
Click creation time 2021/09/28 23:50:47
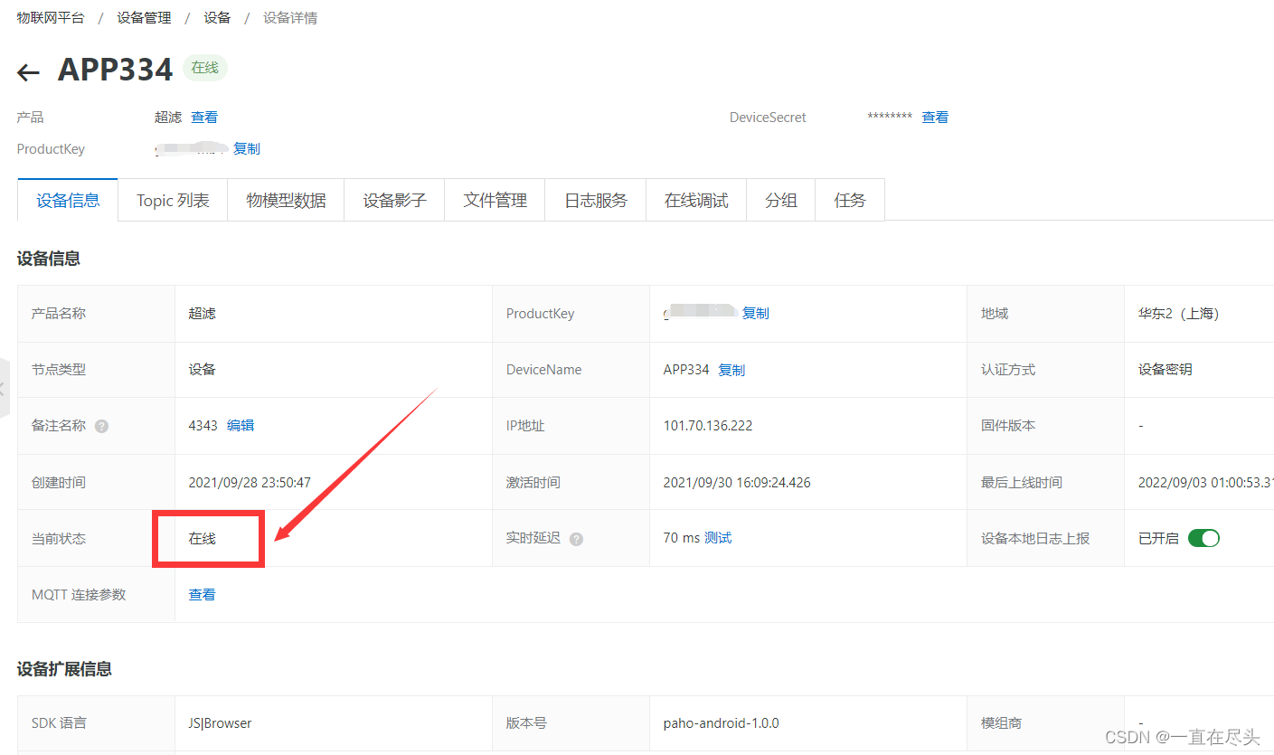click(x=250, y=482)
